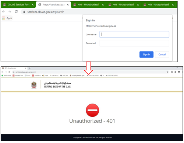Open the Apps grid shortcut
This screenshot has width=184, height=143.
pyautogui.click(x=7, y=18)
